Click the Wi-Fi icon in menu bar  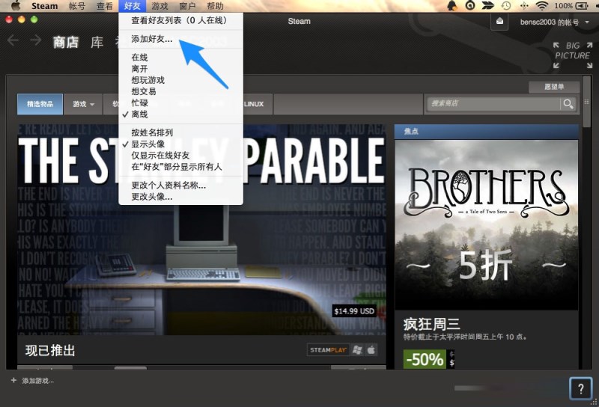pyautogui.click(x=541, y=6)
